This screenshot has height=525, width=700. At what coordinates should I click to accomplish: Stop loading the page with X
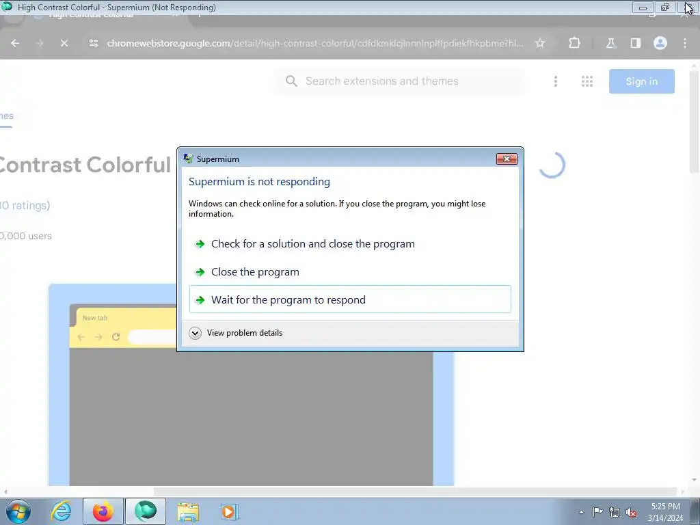pyautogui.click(x=64, y=43)
